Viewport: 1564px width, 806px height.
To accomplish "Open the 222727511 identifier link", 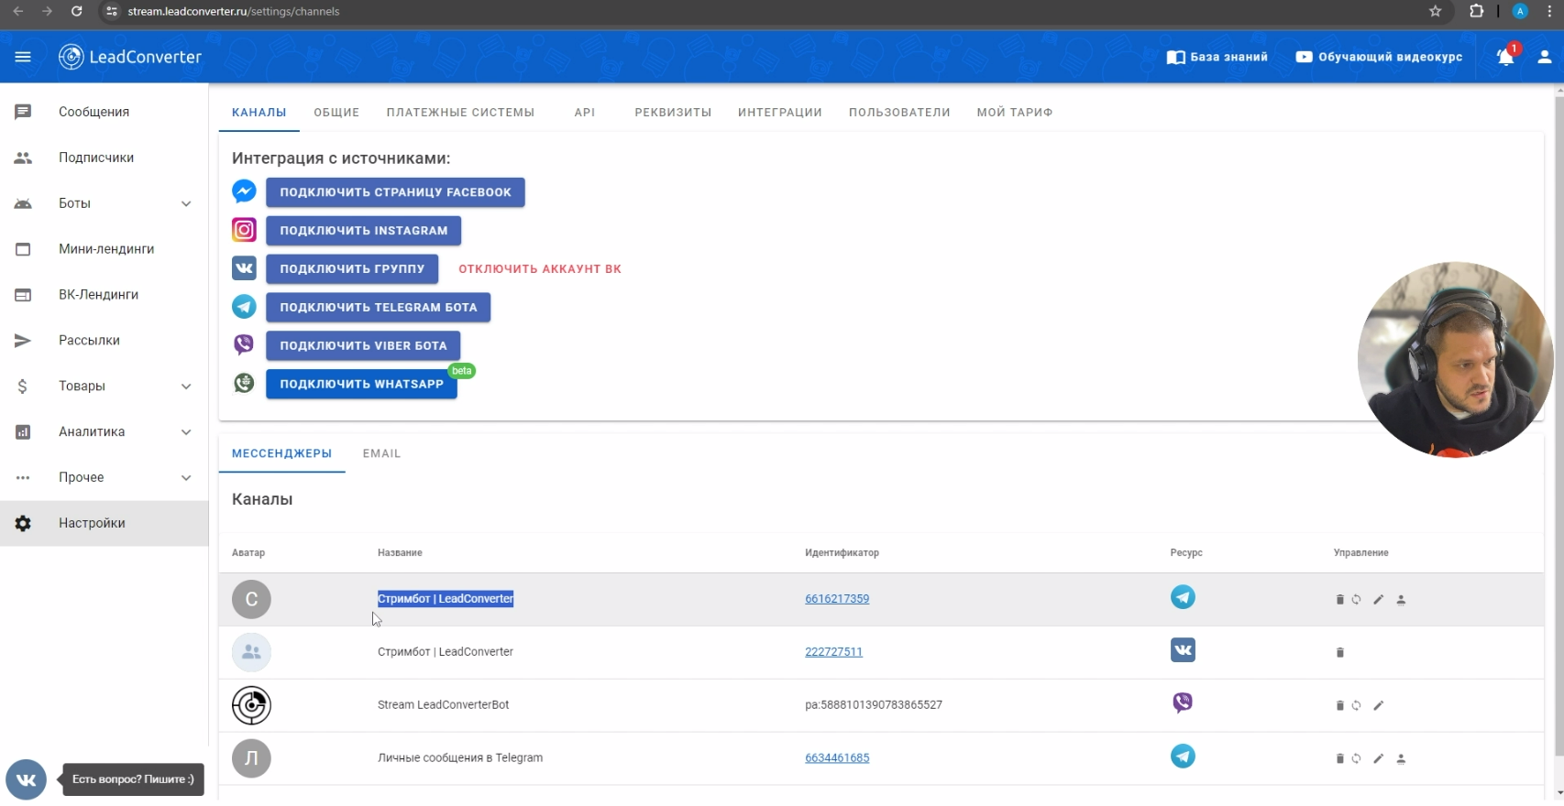I will (x=833, y=652).
